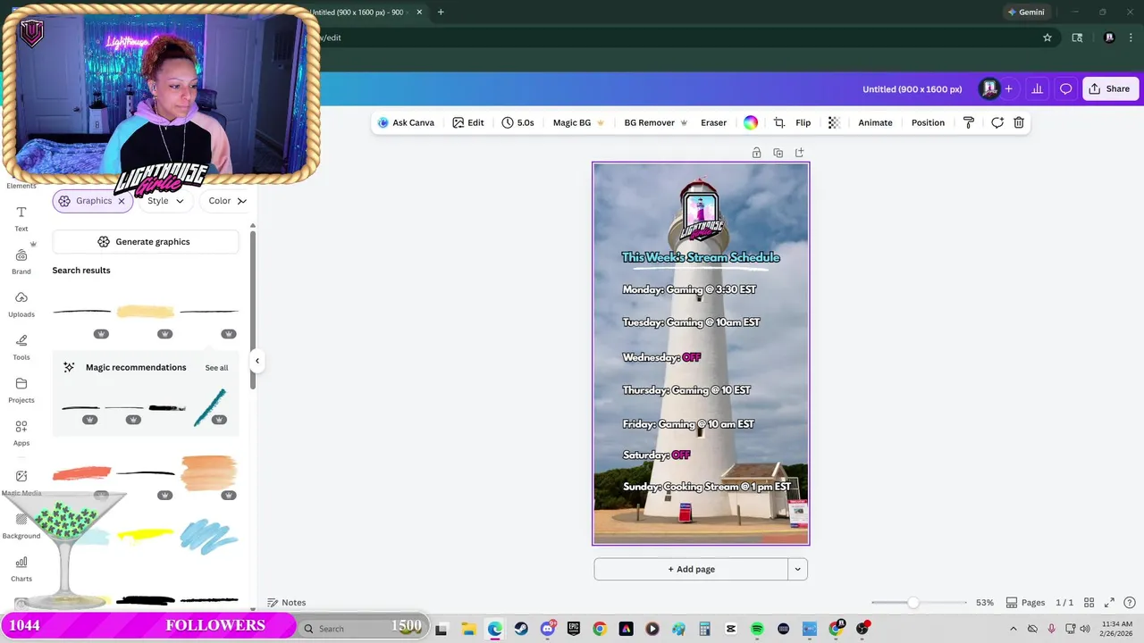Open the comments speech bubble icon
Screen dimensions: 1144x643
pyautogui.click(x=1065, y=88)
